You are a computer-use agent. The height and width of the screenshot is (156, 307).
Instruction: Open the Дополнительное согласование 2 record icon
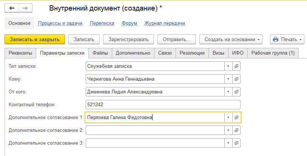pos(236,130)
